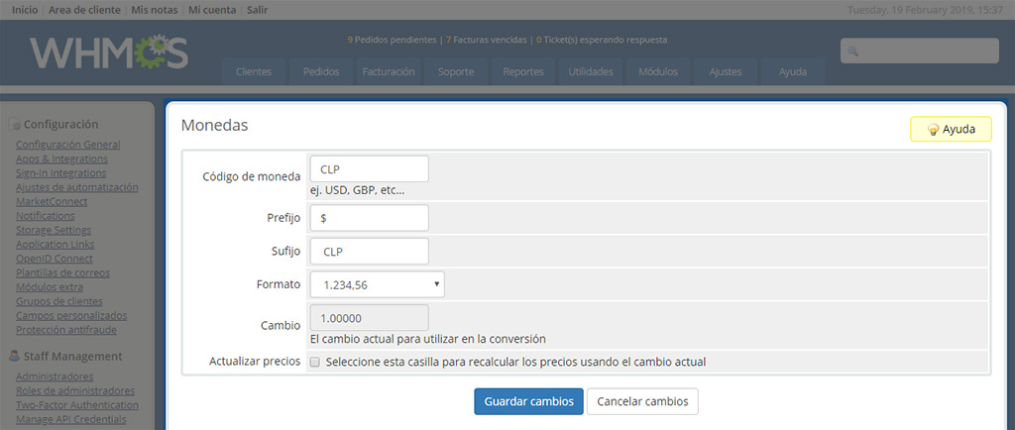Open Apps & Integrations link
Viewport: 1015px width, 430px height.
point(61,159)
